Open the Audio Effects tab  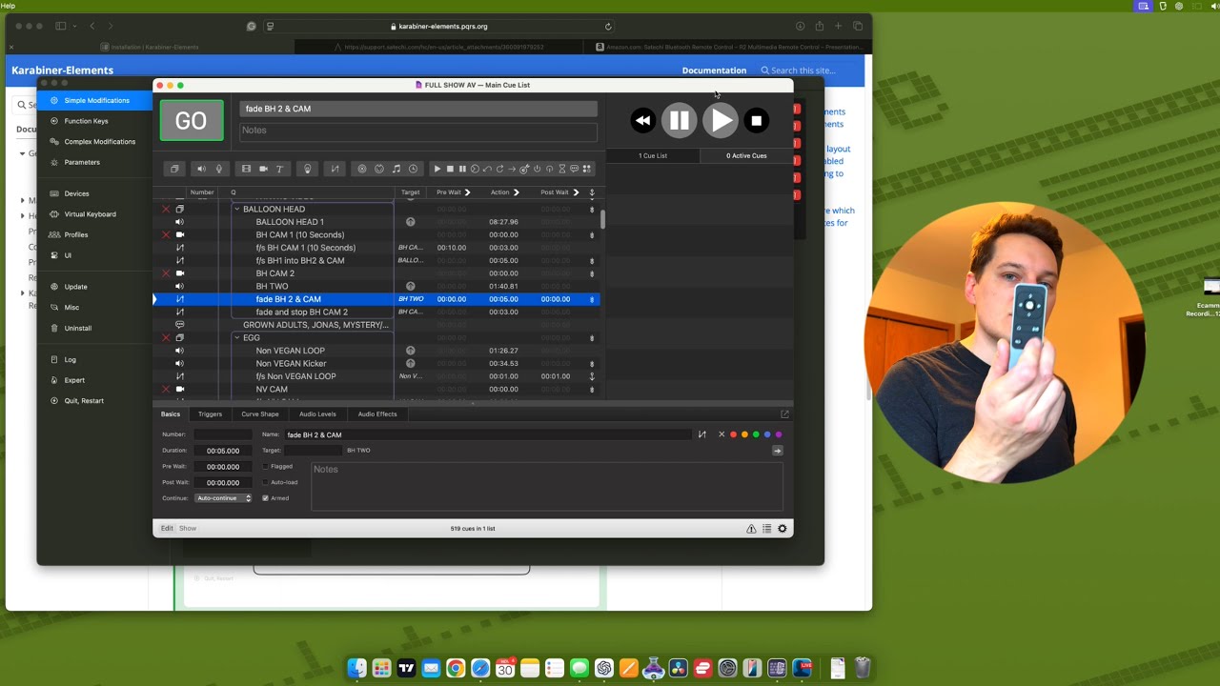(x=377, y=414)
